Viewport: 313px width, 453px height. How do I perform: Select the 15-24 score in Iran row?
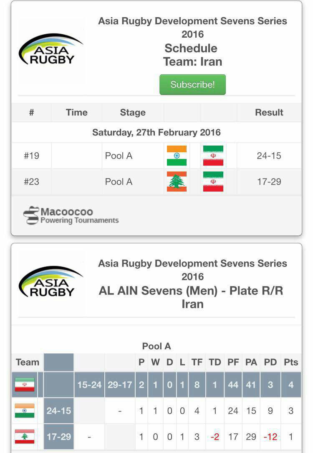coord(89,384)
